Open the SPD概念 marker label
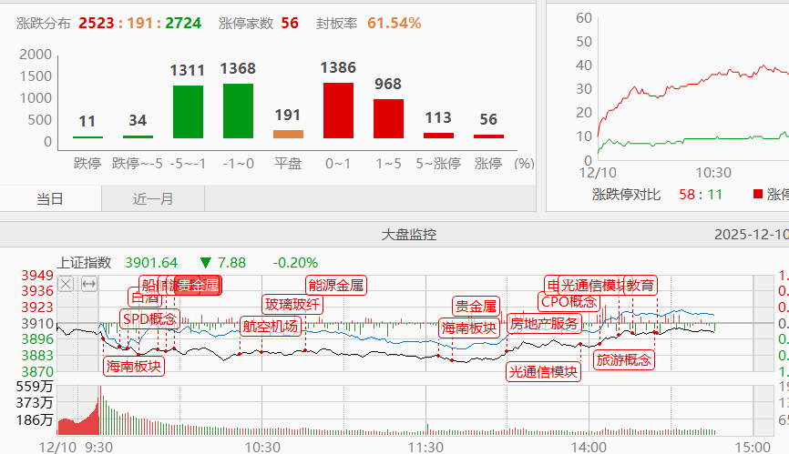This screenshot has height=454, width=789. (150, 318)
